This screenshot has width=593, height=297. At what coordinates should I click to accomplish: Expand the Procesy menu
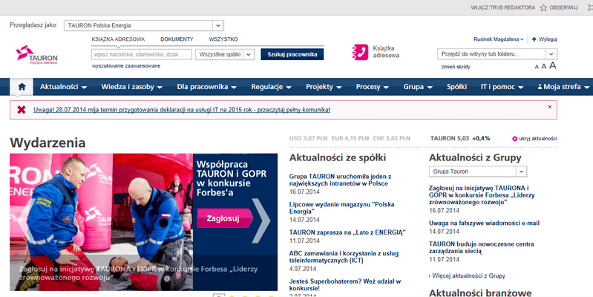coord(372,87)
